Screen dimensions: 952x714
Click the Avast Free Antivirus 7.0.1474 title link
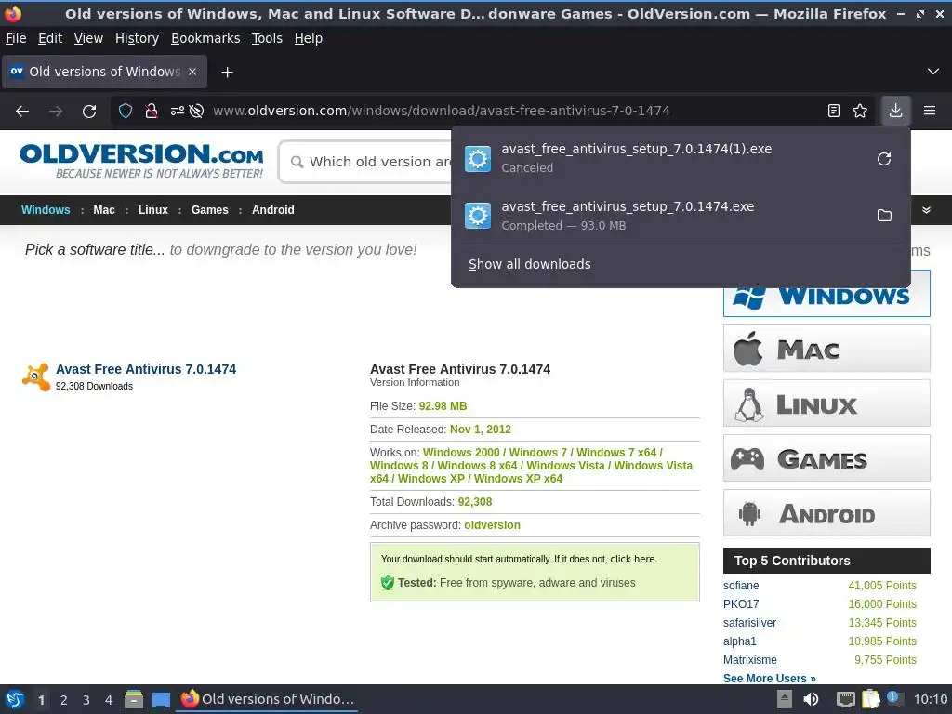pyautogui.click(x=146, y=369)
